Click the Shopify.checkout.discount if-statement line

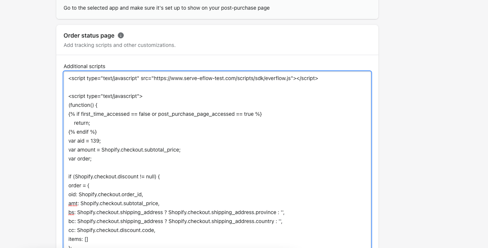[114, 177]
